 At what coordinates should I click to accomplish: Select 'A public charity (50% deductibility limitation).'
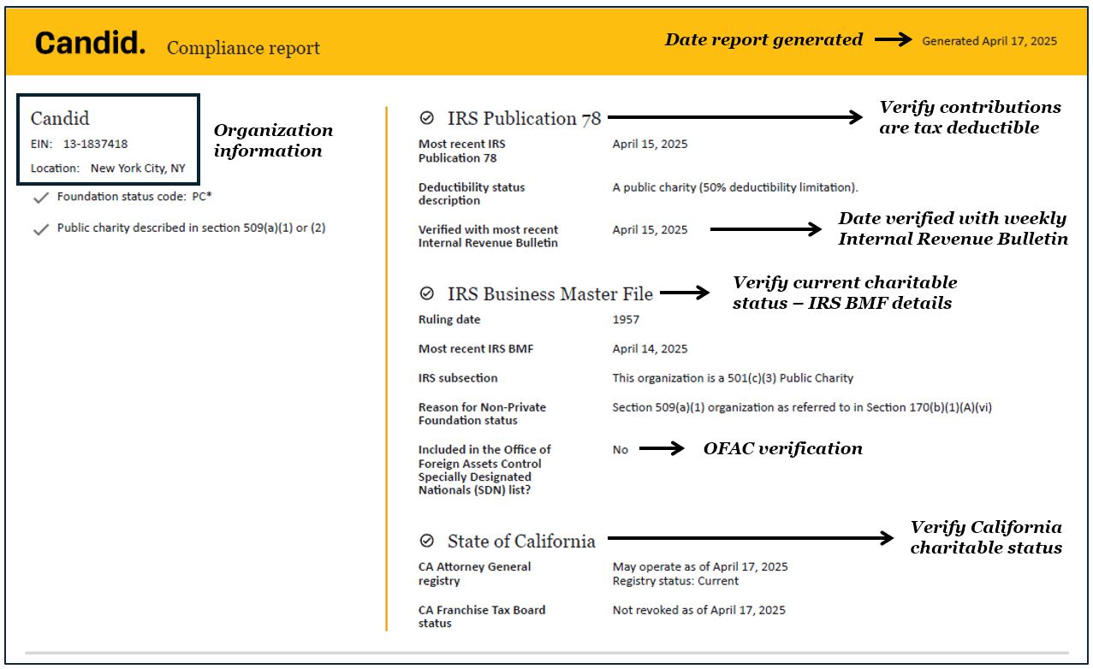(735, 186)
